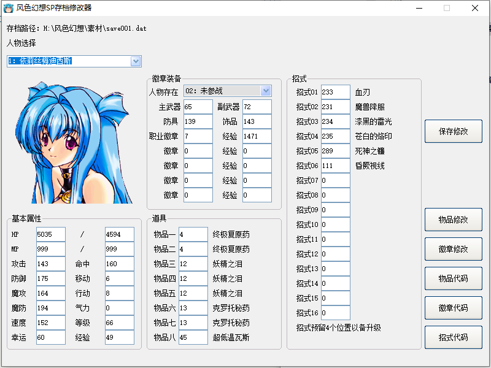Select the MP value field showing 999
This screenshot has height=368, width=491.
[49, 248]
